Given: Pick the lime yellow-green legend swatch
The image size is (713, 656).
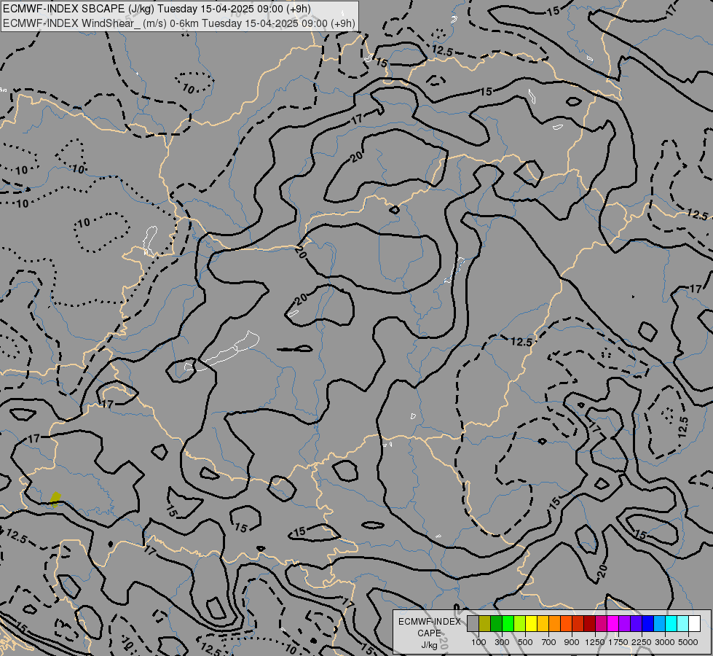Looking at the screenshot, I should (x=519, y=624).
